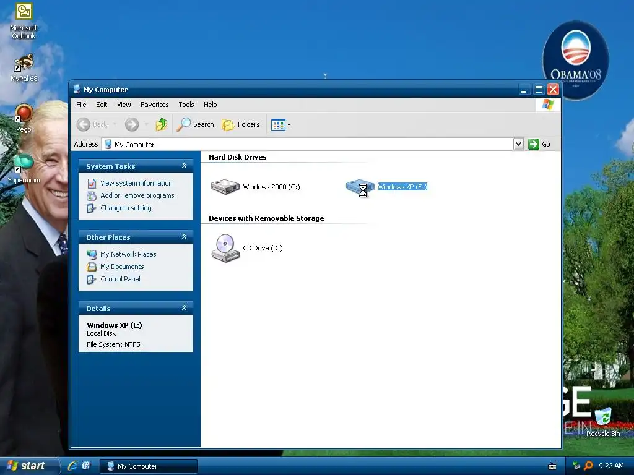This screenshot has height=475, width=634.
Task: Select the Windows XP (E:) drive icon
Action: (360, 187)
